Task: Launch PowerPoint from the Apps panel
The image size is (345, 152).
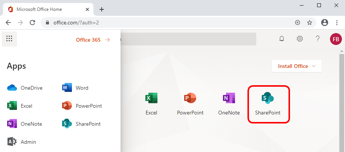Action: point(82,106)
